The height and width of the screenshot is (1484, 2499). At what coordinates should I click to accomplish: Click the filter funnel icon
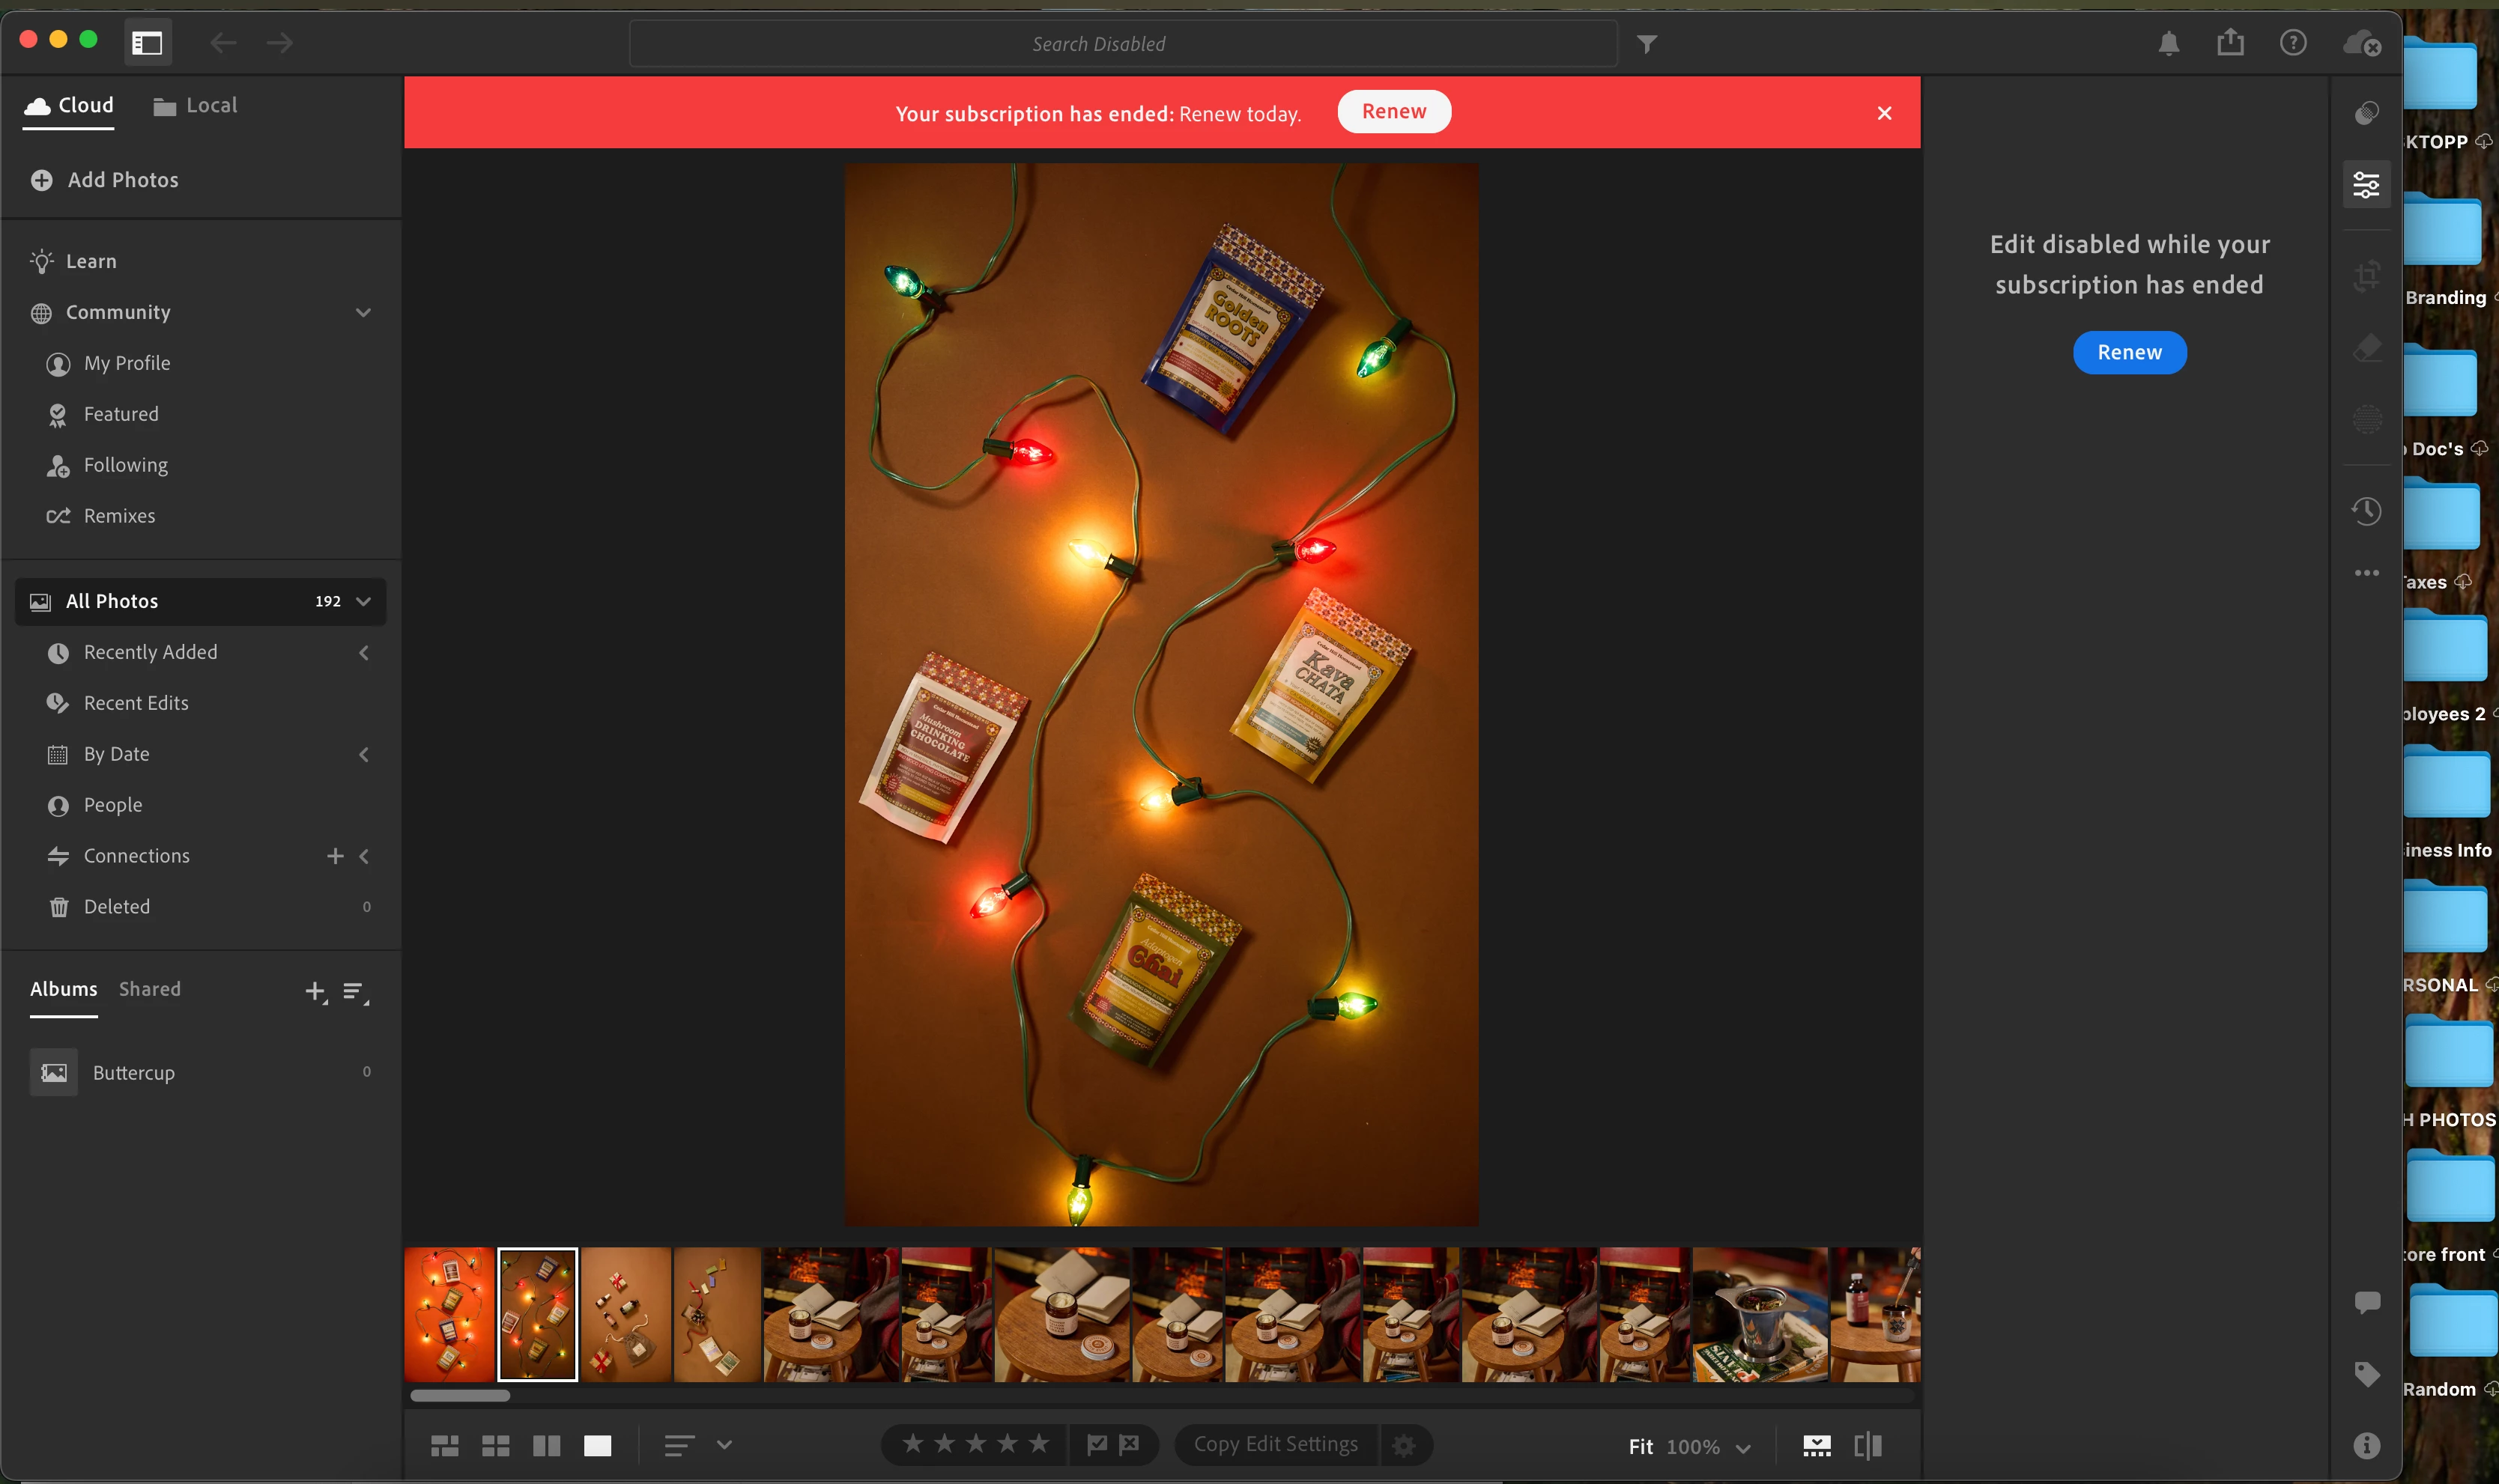click(1647, 44)
